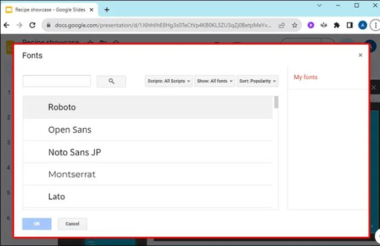
Task: Select the Noto Sans JP font
Action: (x=148, y=152)
